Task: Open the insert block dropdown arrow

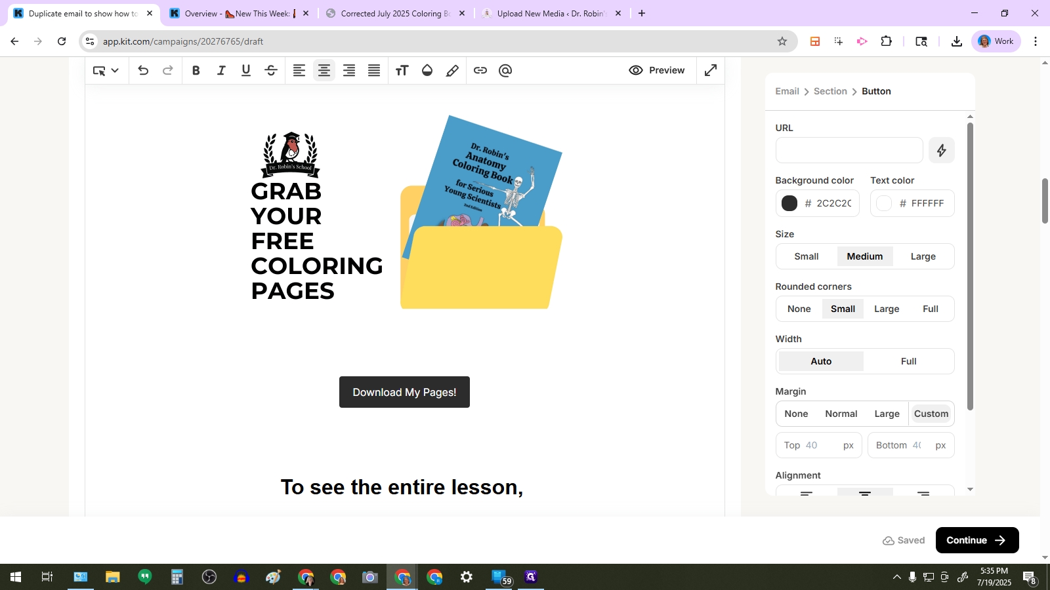Action: (x=115, y=71)
